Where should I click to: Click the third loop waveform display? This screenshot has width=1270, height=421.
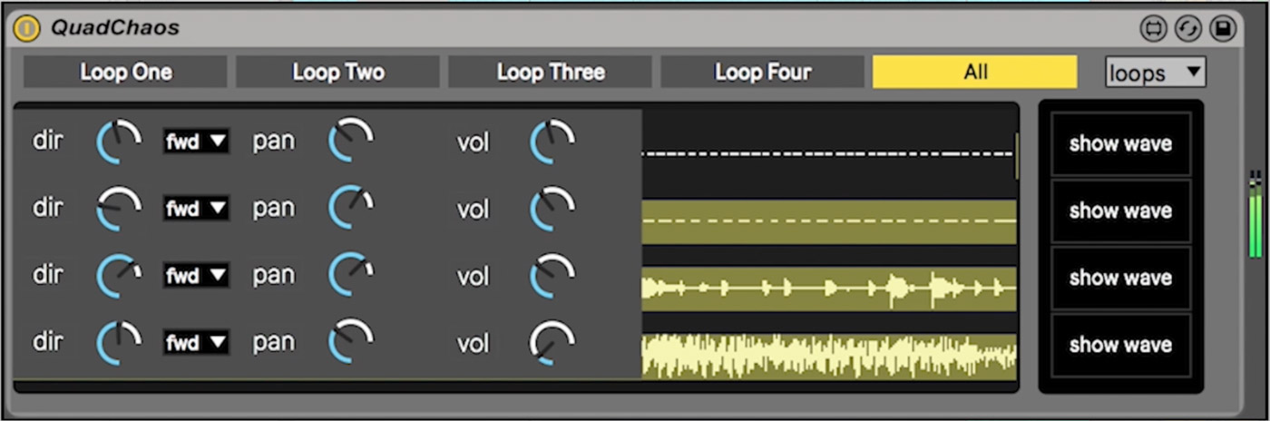click(829, 289)
